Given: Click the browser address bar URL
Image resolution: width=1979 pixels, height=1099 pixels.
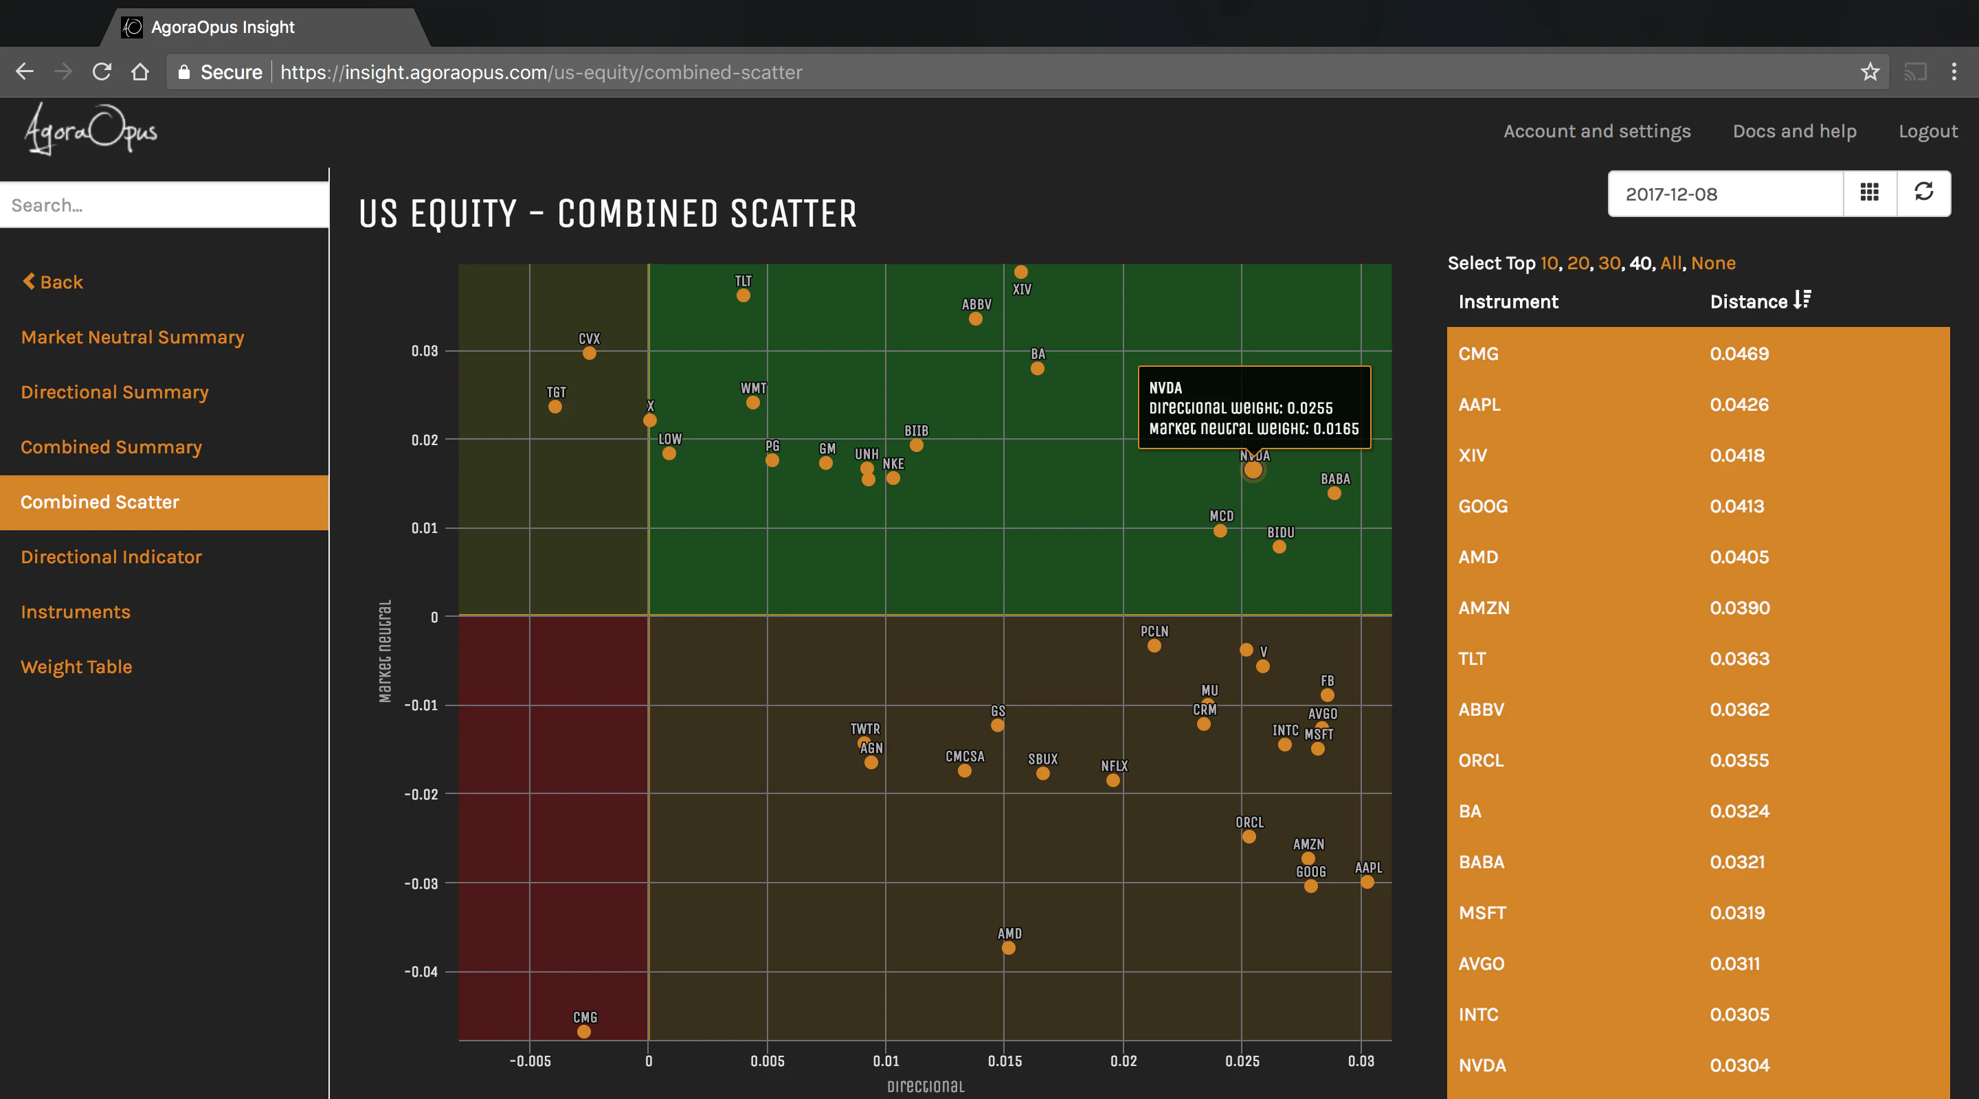Looking at the screenshot, I should click(541, 72).
